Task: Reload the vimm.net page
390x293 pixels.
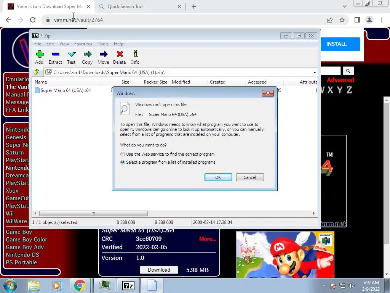Action: point(33,20)
